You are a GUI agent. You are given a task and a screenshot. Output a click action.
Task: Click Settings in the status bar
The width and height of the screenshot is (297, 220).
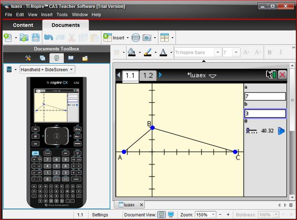(100, 215)
